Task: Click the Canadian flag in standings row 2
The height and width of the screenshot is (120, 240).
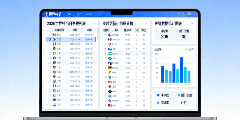Action: [110, 40]
